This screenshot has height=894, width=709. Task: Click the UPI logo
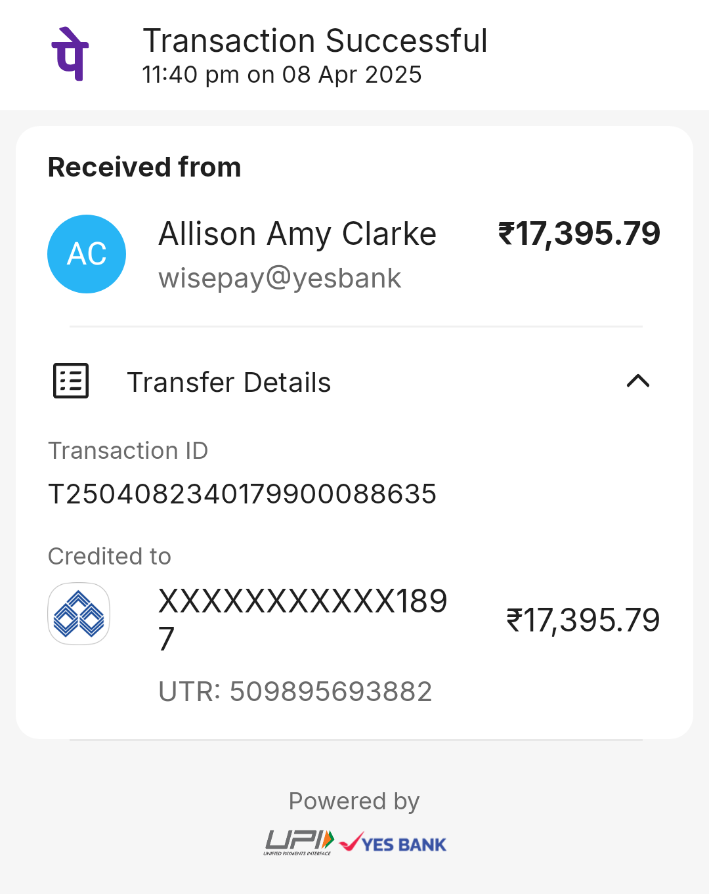(299, 843)
